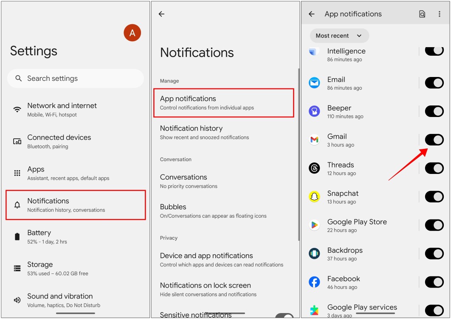The image size is (451, 319).
Task: Tap the Backdrops app icon
Action: click(314, 253)
